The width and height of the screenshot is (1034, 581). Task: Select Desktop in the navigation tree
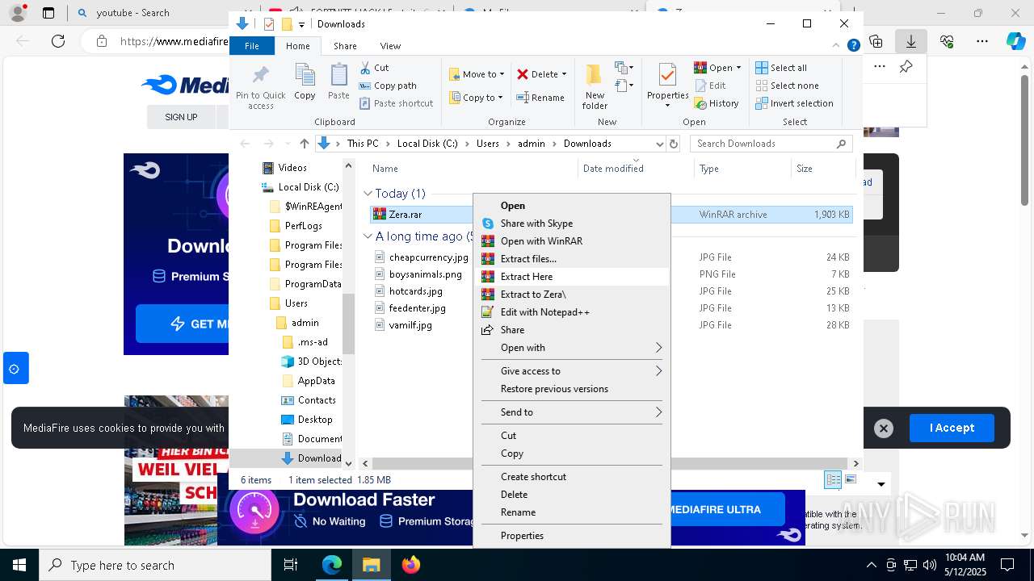[314, 420]
